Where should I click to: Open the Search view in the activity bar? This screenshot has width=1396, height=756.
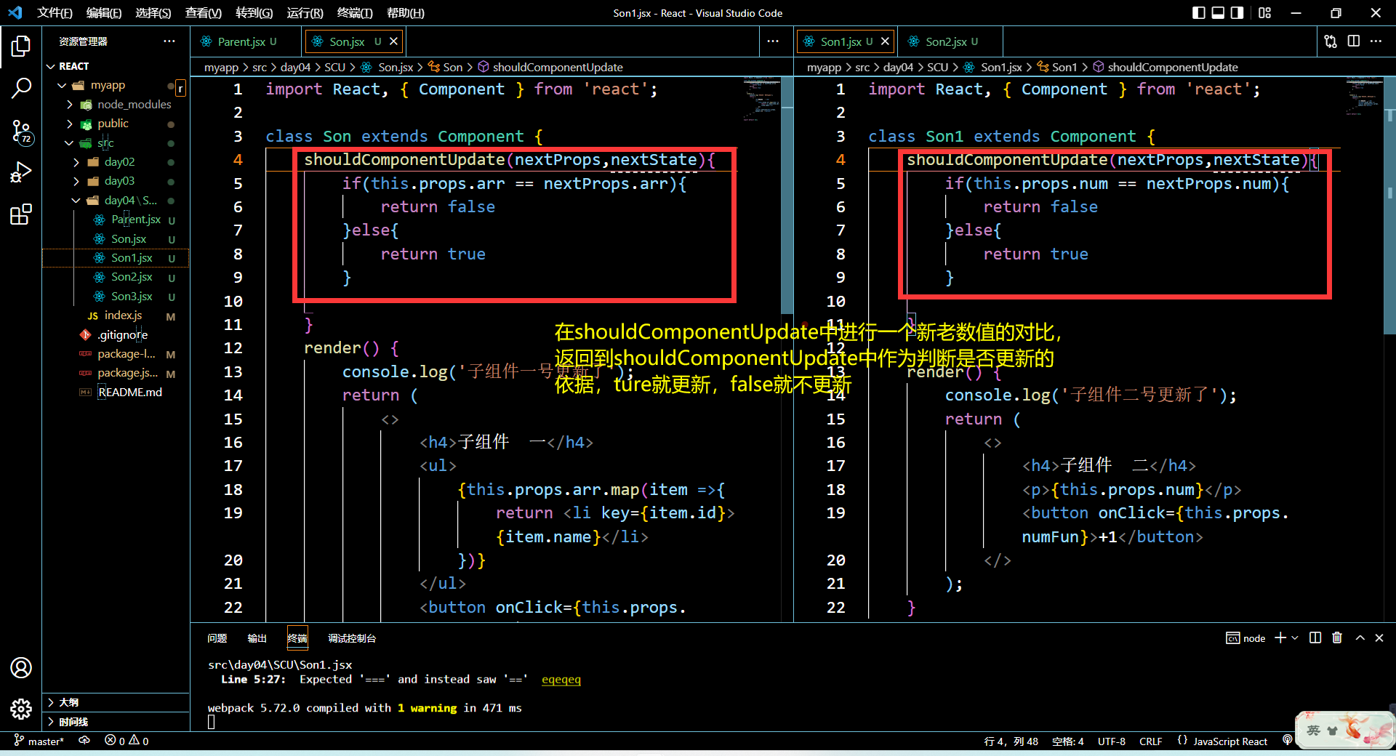[x=21, y=87]
